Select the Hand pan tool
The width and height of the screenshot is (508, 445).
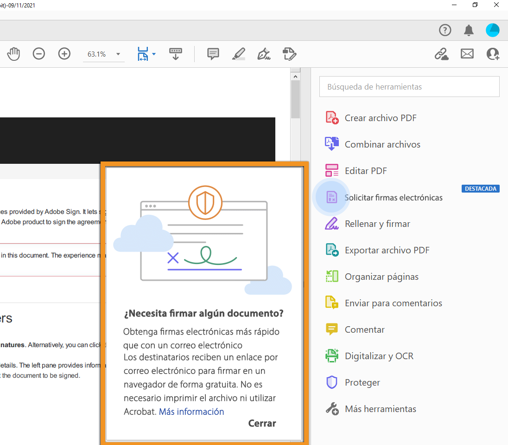click(13, 54)
